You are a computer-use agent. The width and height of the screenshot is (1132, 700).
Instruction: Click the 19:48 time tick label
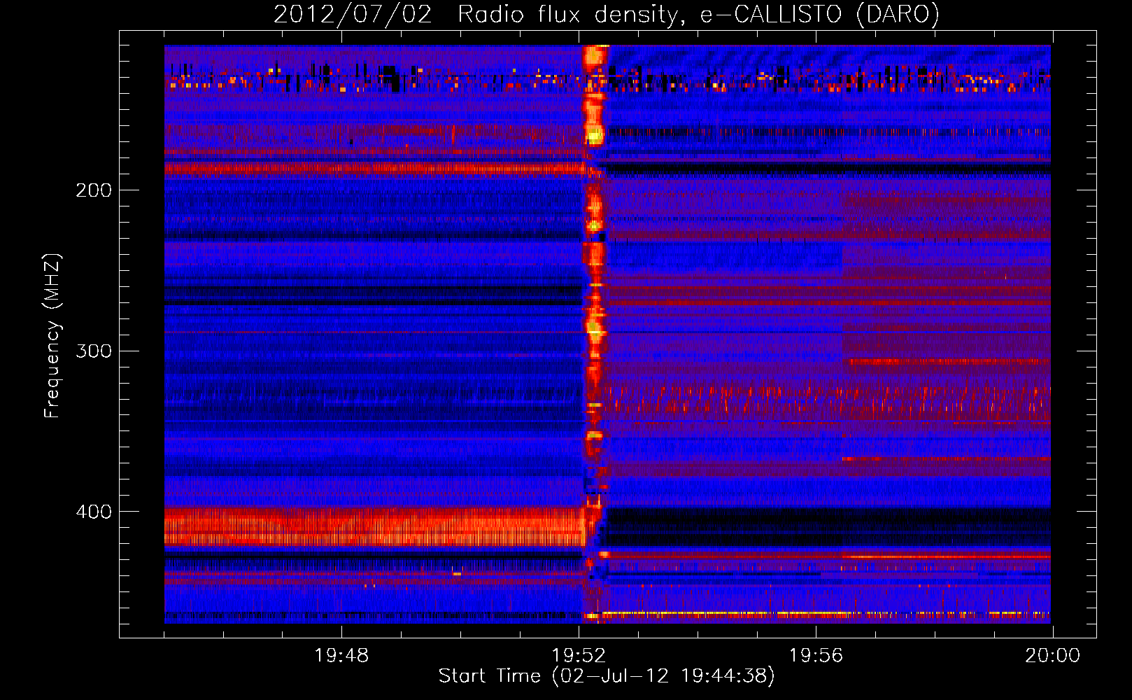341,656
